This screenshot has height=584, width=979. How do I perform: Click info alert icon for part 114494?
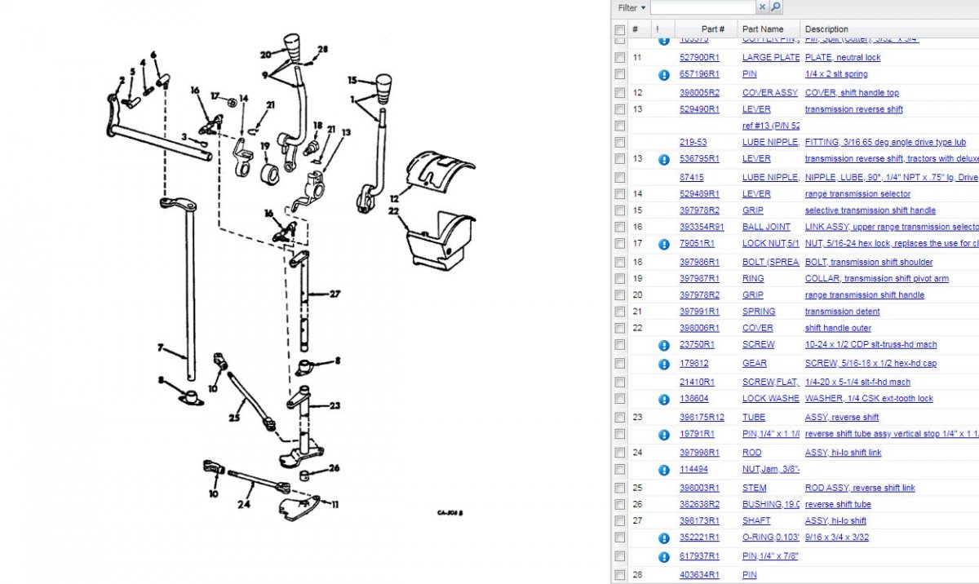[663, 470]
